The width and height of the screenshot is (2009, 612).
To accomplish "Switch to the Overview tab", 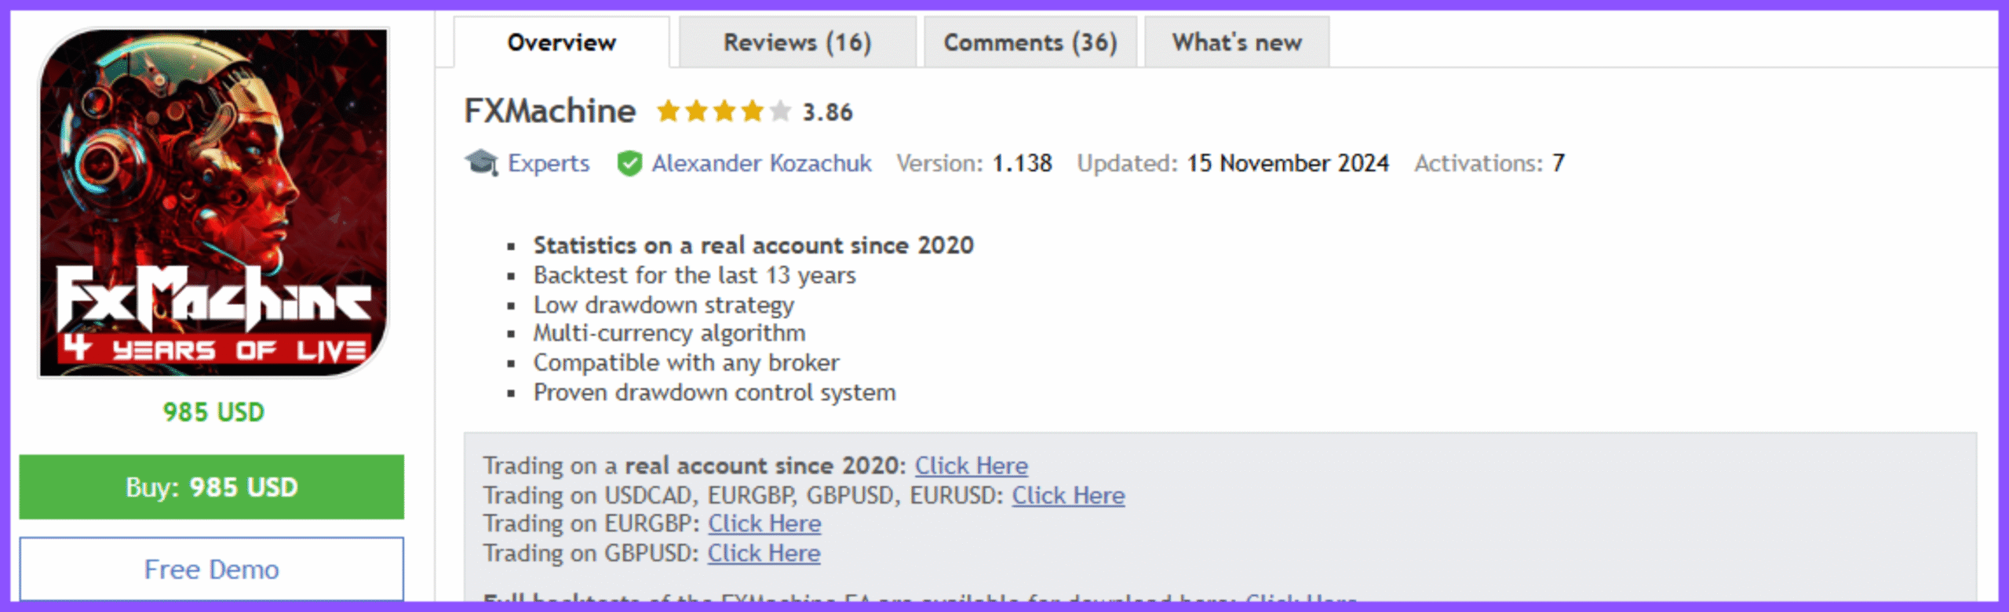I will click(x=561, y=42).
